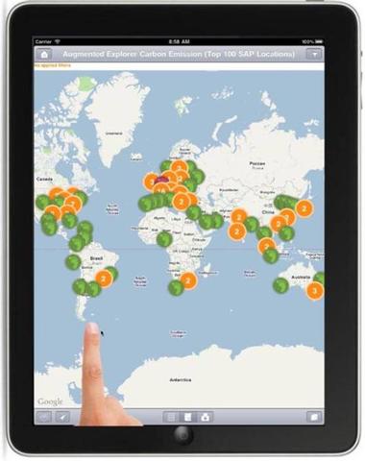Tap orange cluster '2' in South Africa

click(x=188, y=281)
